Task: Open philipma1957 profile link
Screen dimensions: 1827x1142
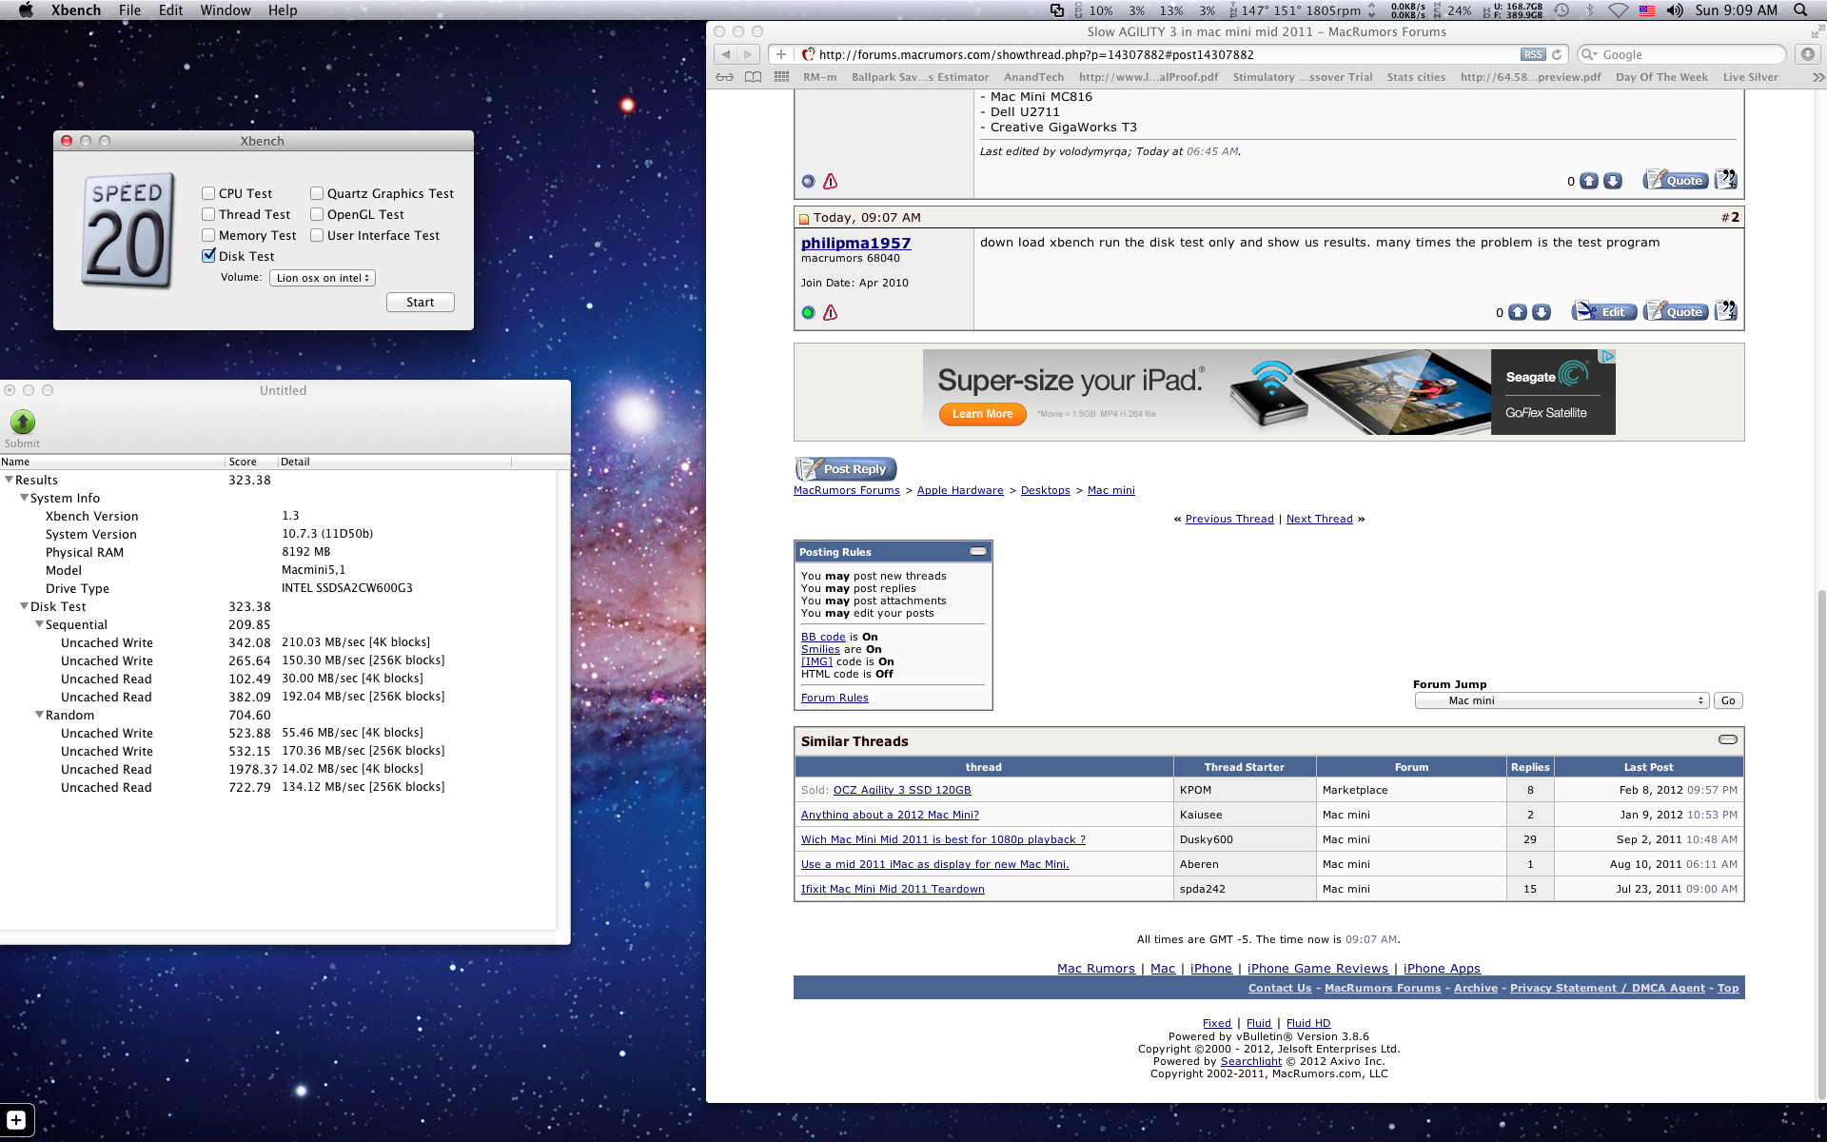Action: (x=855, y=244)
